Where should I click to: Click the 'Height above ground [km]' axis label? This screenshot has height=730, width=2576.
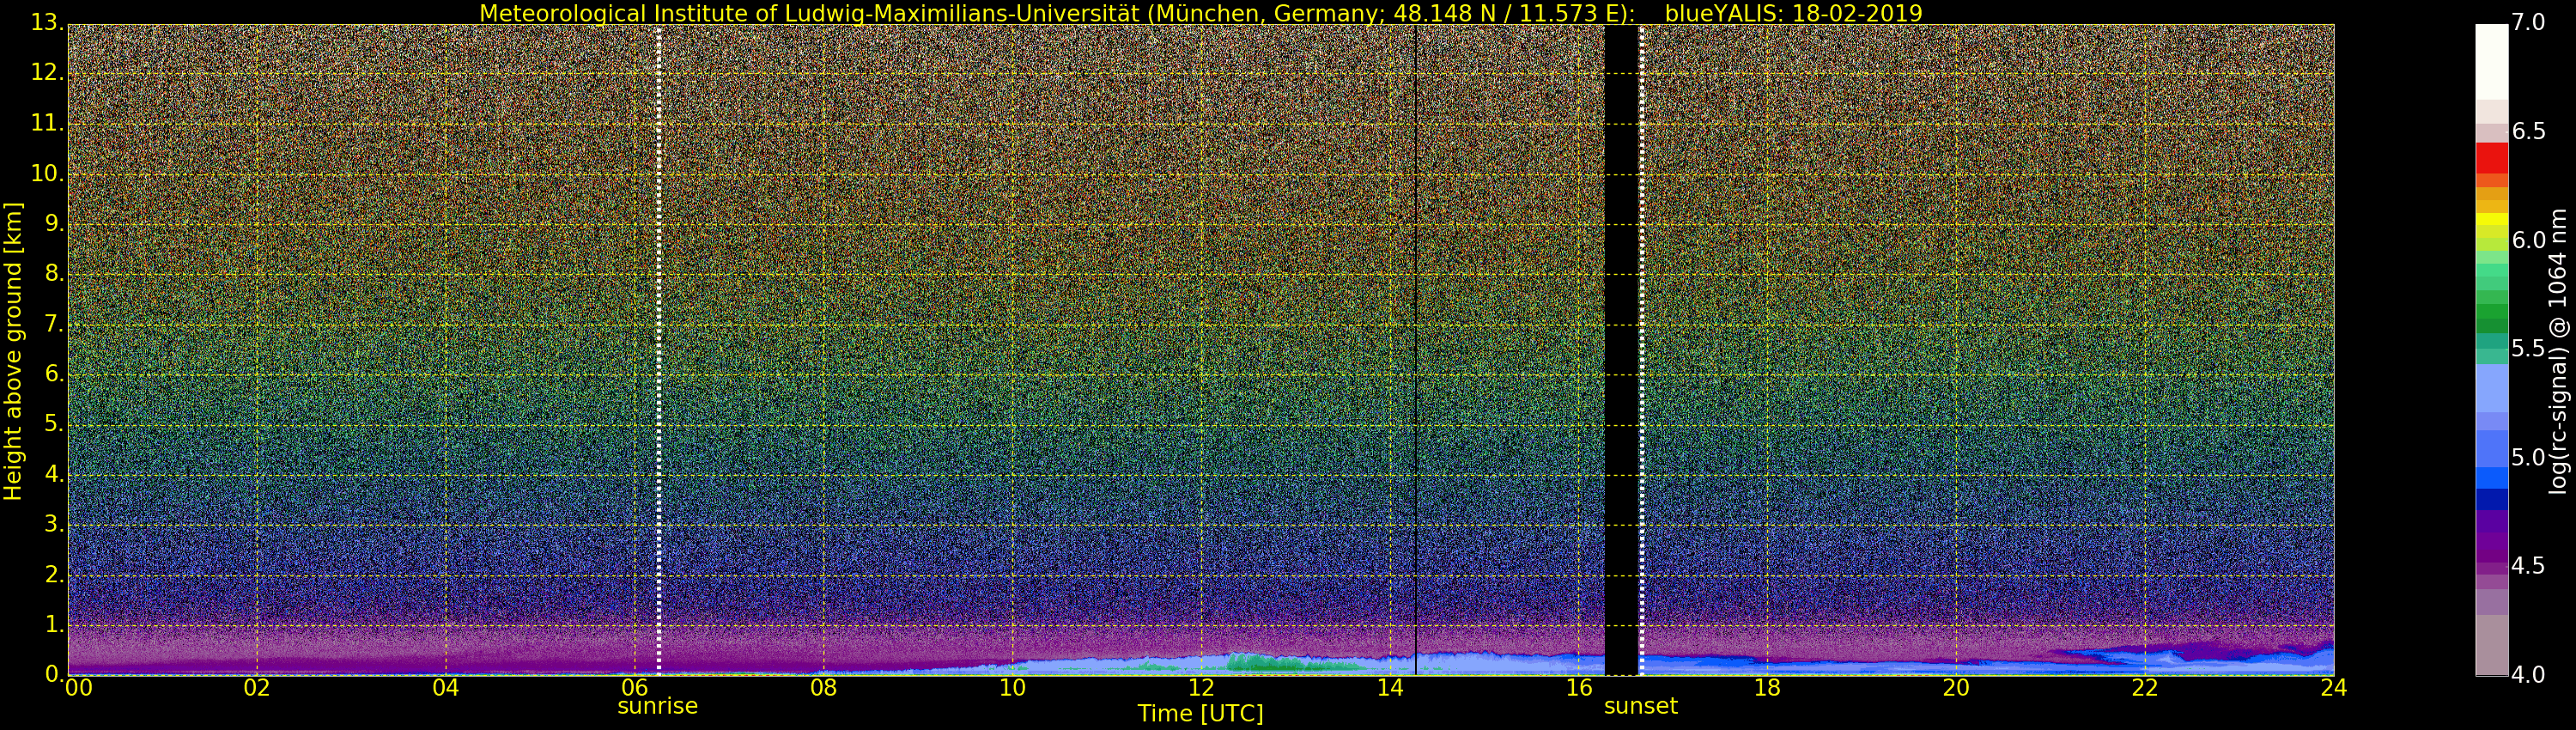tap(13, 351)
